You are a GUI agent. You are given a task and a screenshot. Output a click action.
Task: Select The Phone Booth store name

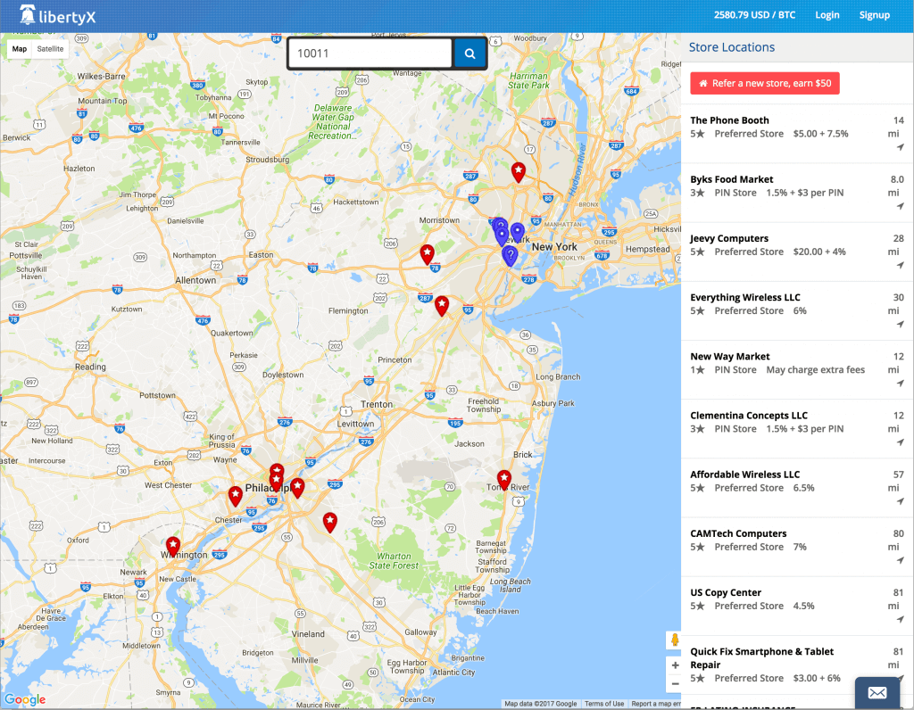pos(729,120)
